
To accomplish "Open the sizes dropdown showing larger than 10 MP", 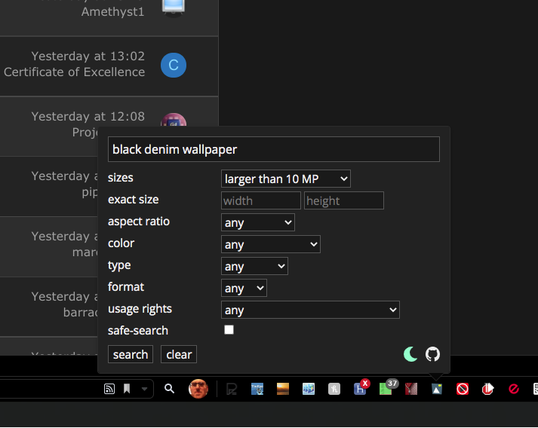I will (x=286, y=179).
